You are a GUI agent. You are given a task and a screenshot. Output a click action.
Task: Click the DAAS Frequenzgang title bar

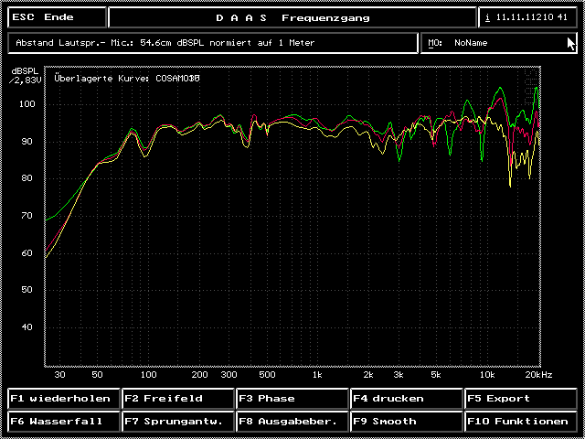coord(292,17)
